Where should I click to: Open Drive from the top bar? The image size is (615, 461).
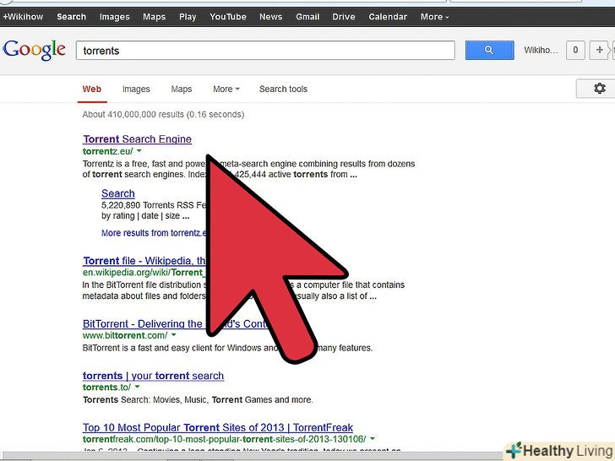coord(344,17)
